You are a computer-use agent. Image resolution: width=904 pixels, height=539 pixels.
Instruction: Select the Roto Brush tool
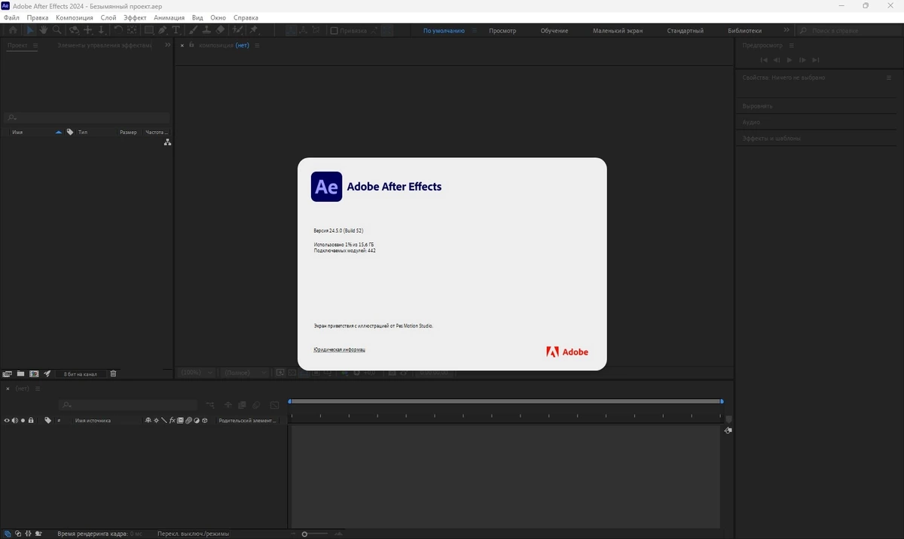pos(238,30)
